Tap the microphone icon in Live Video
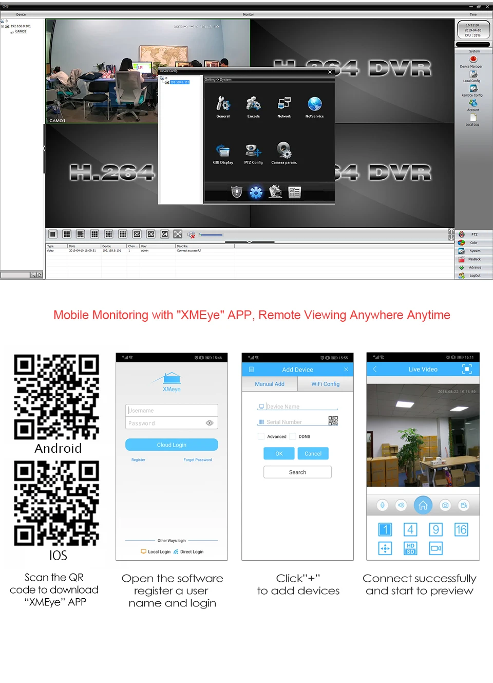The width and height of the screenshot is (493, 683). tap(383, 506)
